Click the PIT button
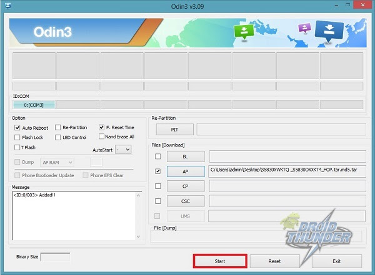375x275 pixels. click(x=175, y=129)
